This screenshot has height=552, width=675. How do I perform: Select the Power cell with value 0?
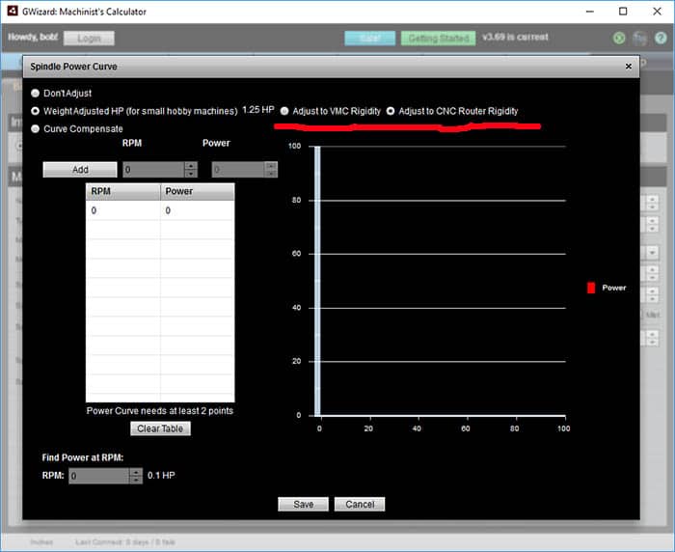pos(197,210)
